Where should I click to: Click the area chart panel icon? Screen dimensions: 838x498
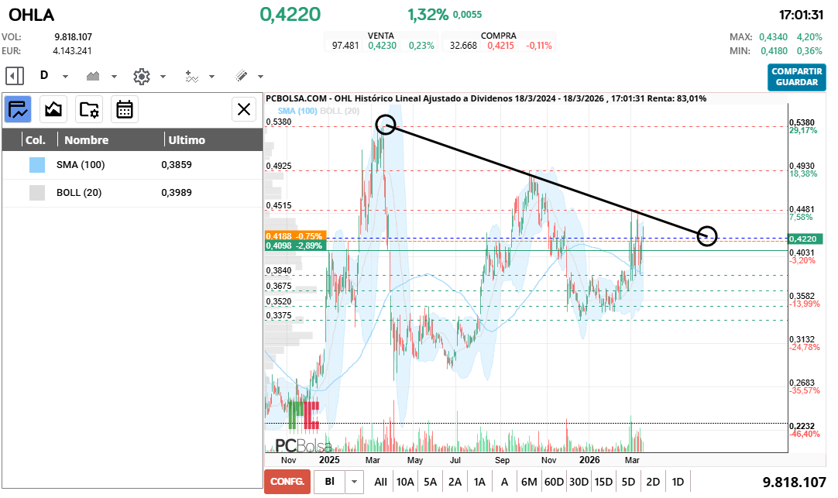(x=53, y=109)
